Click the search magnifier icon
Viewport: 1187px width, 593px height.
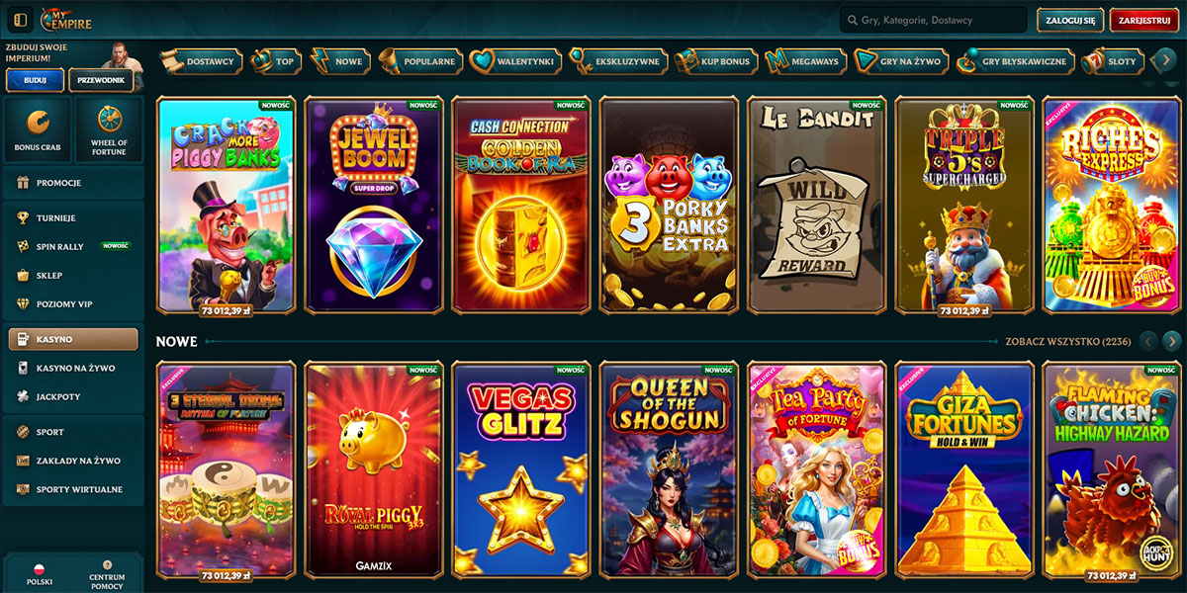point(851,20)
